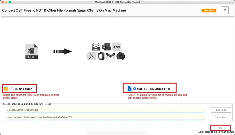Click the red single file instruction text
235x135 pixels.
(157, 96)
